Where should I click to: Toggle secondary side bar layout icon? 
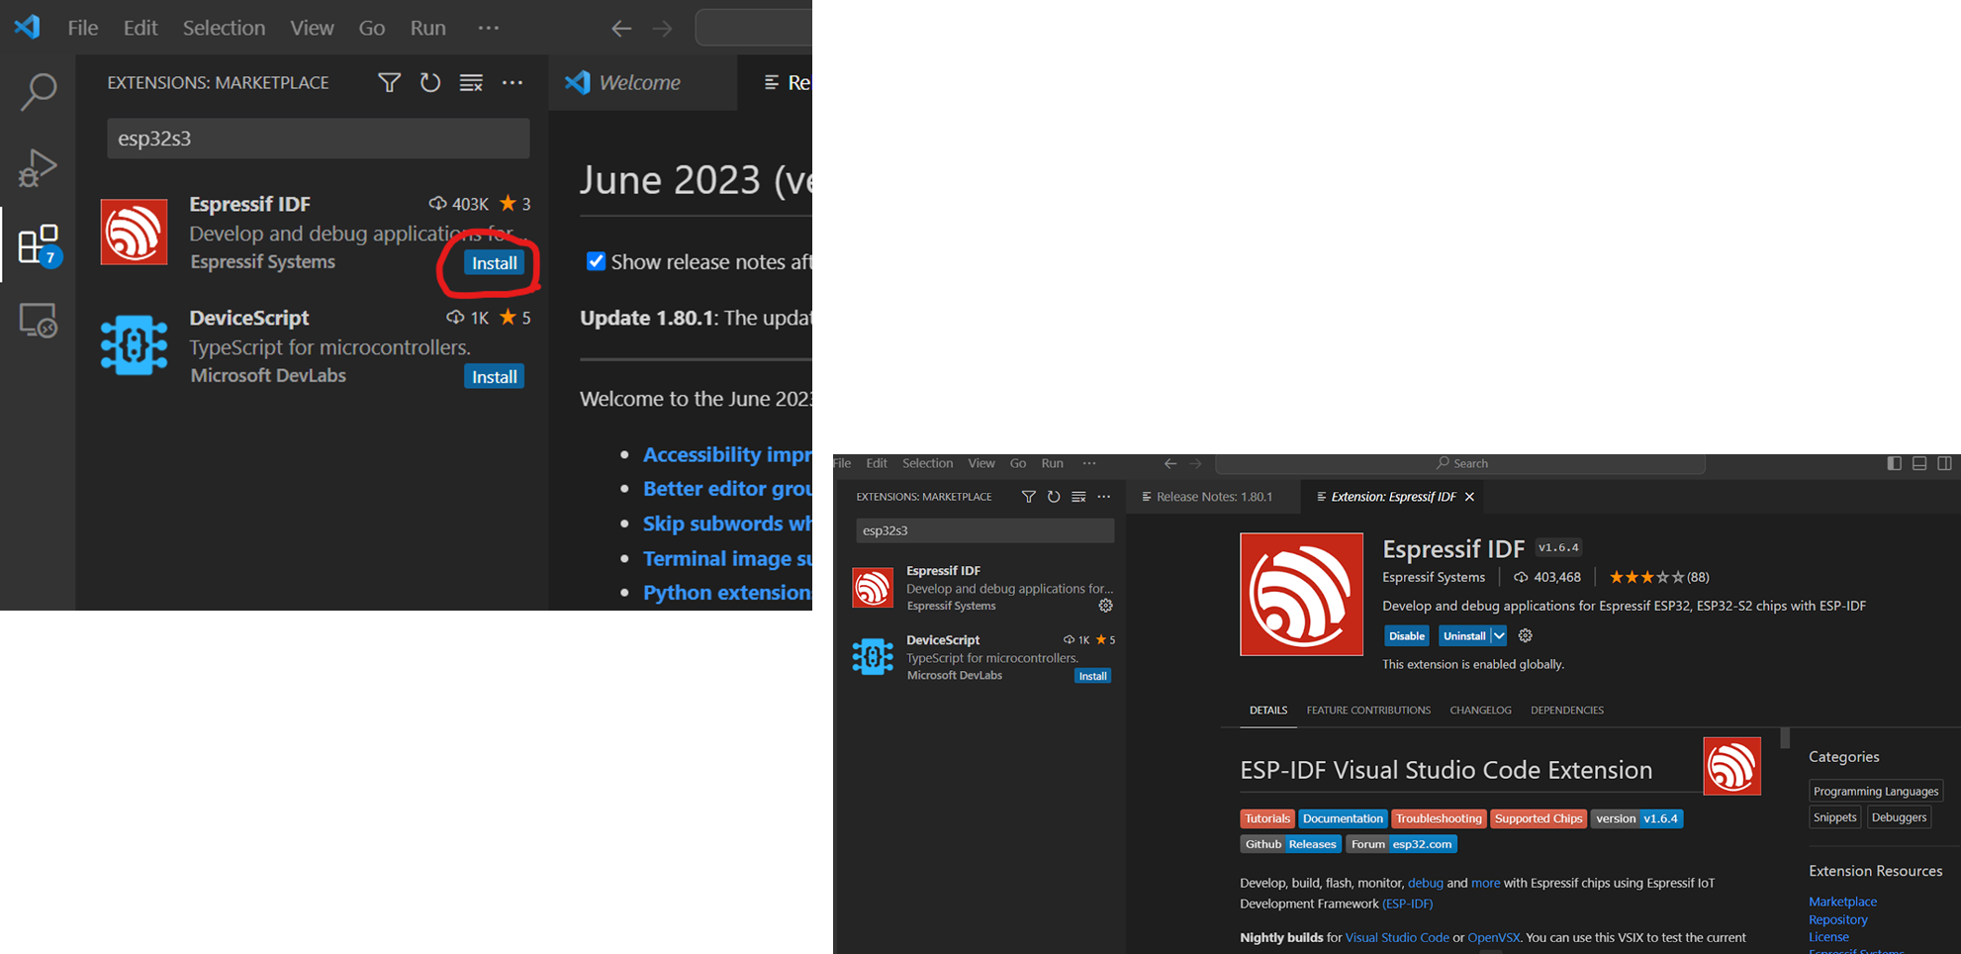click(1944, 463)
